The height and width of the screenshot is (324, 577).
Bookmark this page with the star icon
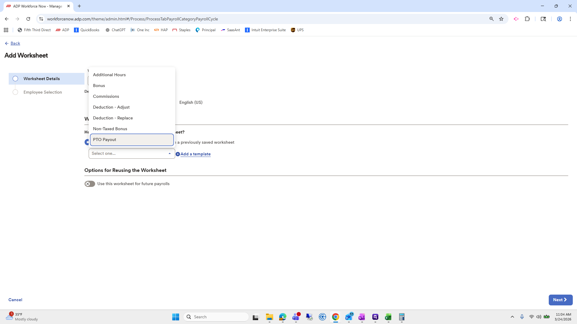[501, 19]
